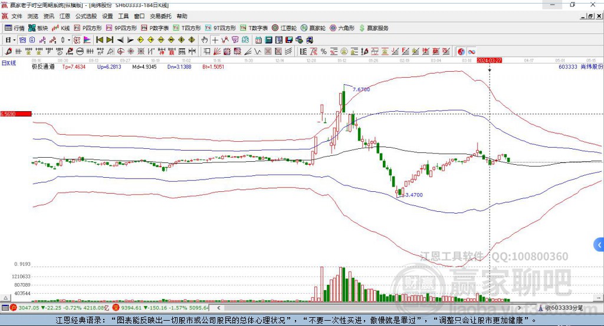Open the 工具 menu
The width and height of the screenshot is (604, 326).
tap(123, 16)
